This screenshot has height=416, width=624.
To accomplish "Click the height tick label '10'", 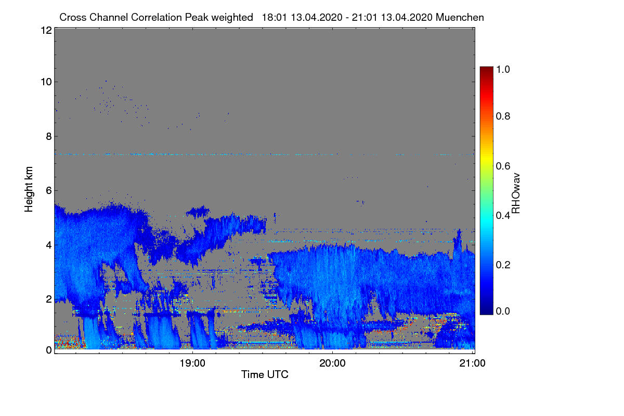I will tap(46, 82).
